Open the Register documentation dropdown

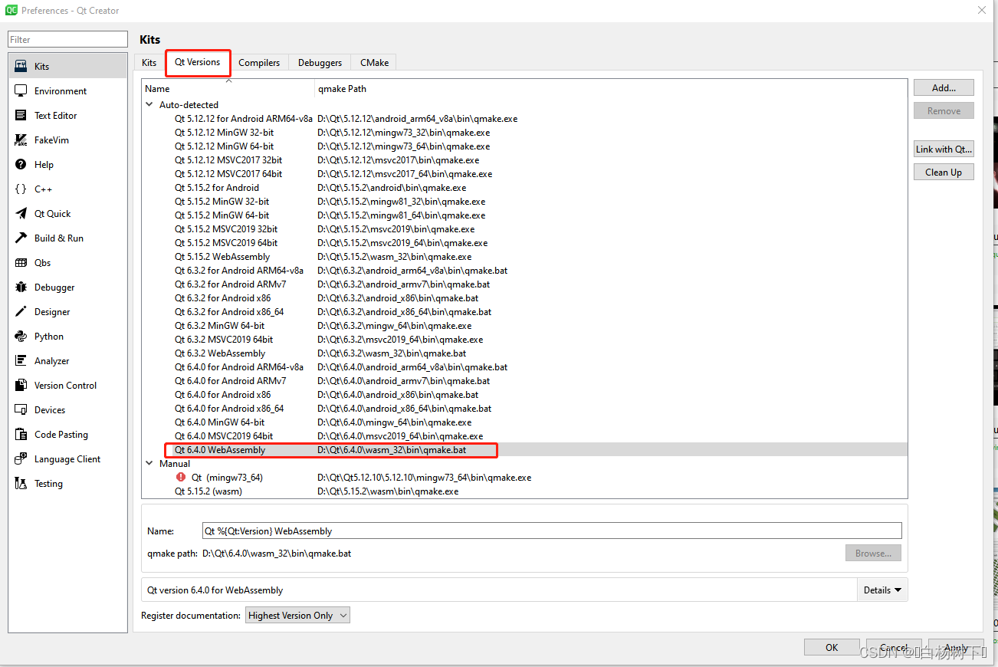tap(297, 615)
